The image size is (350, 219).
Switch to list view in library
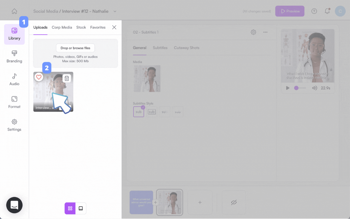81,208
